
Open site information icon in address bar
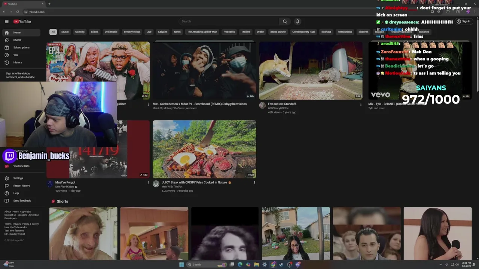(25, 12)
